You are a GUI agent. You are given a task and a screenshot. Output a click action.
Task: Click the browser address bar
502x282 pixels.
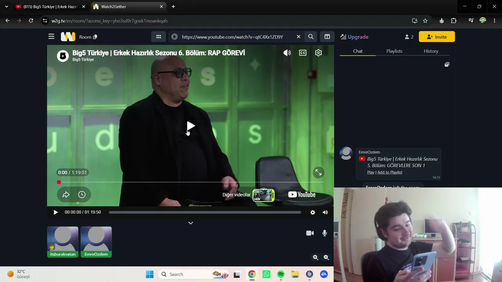pyautogui.click(x=227, y=21)
